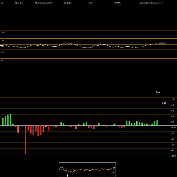Click the MR axis -20 label
177x177 pixels.
(173, 133)
